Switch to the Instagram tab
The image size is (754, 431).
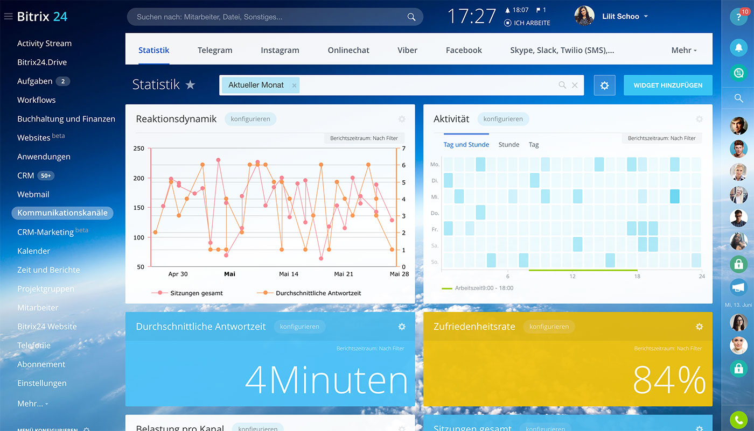(280, 50)
